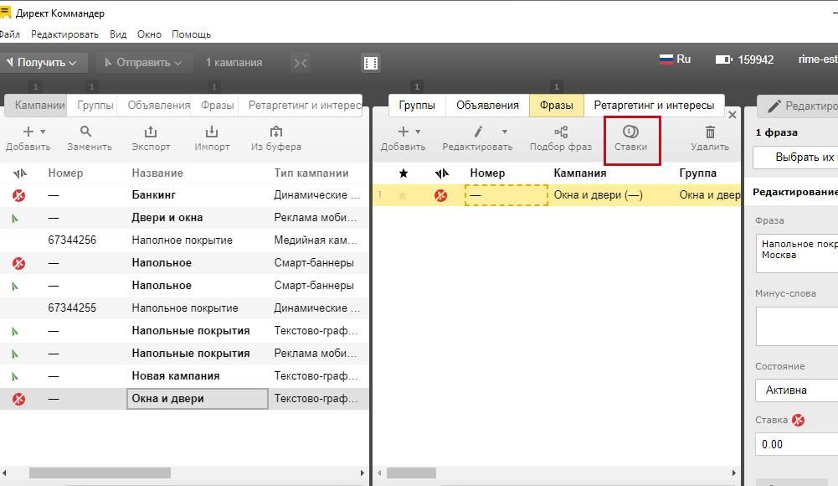The height and width of the screenshot is (486, 838).
Task: Sort phrases by Кампания column
Action: click(x=580, y=173)
